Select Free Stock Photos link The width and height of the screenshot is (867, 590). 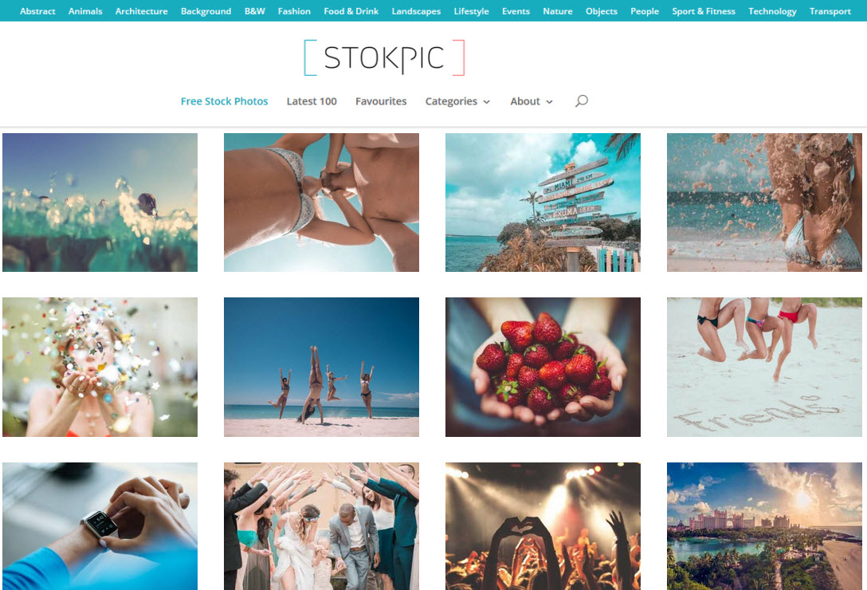[224, 101]
